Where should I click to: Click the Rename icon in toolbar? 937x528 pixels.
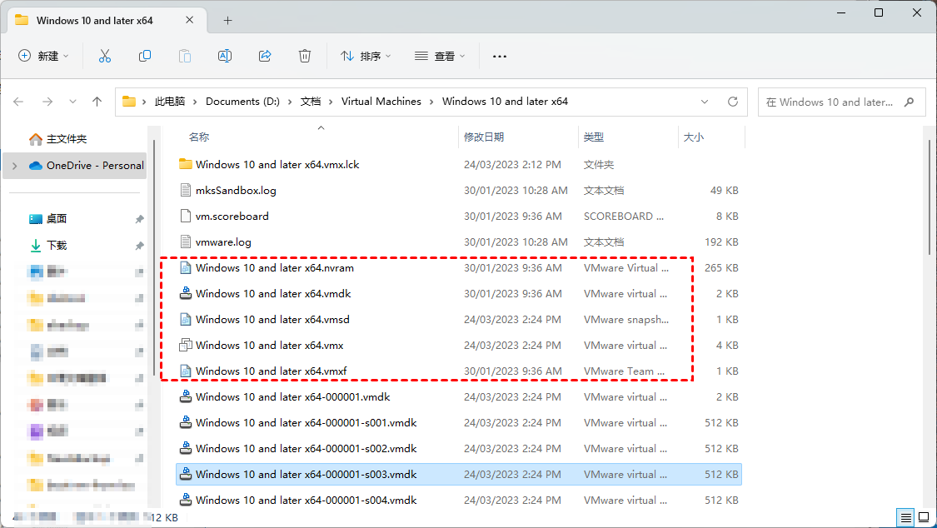coord(225,56)
